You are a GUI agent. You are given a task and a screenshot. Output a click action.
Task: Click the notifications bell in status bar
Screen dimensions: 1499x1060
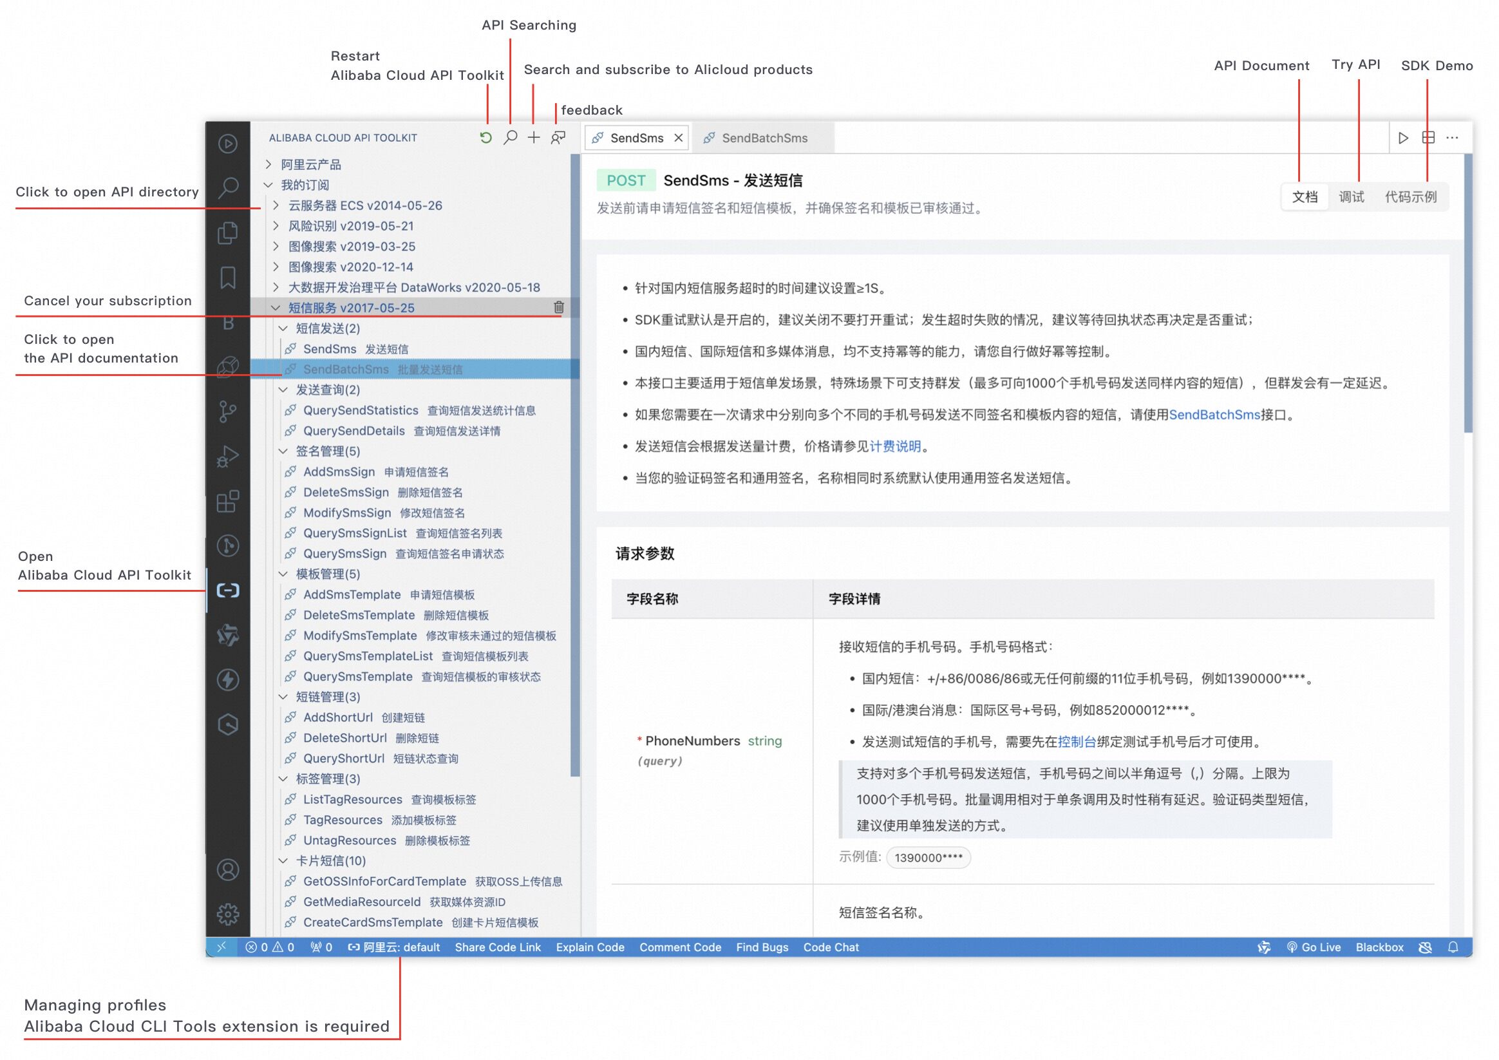(1455, 947)
